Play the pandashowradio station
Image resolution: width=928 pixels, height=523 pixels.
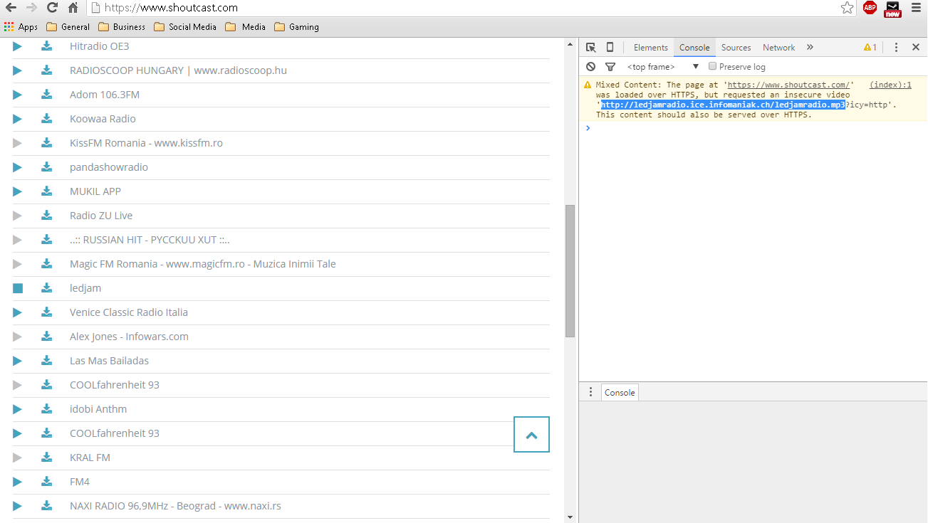click(x=17, y=167)
